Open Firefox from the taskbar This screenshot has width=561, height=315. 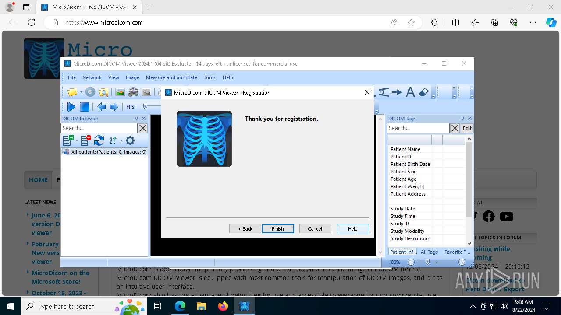(x=223, y=306)
